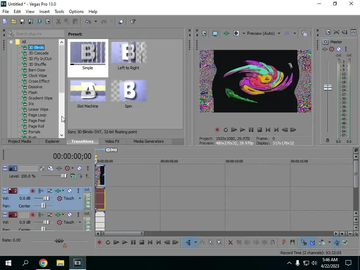Mute video track 1
This screenshot has width=360, height=270.
pyautogui.click(x=79, y=168)
